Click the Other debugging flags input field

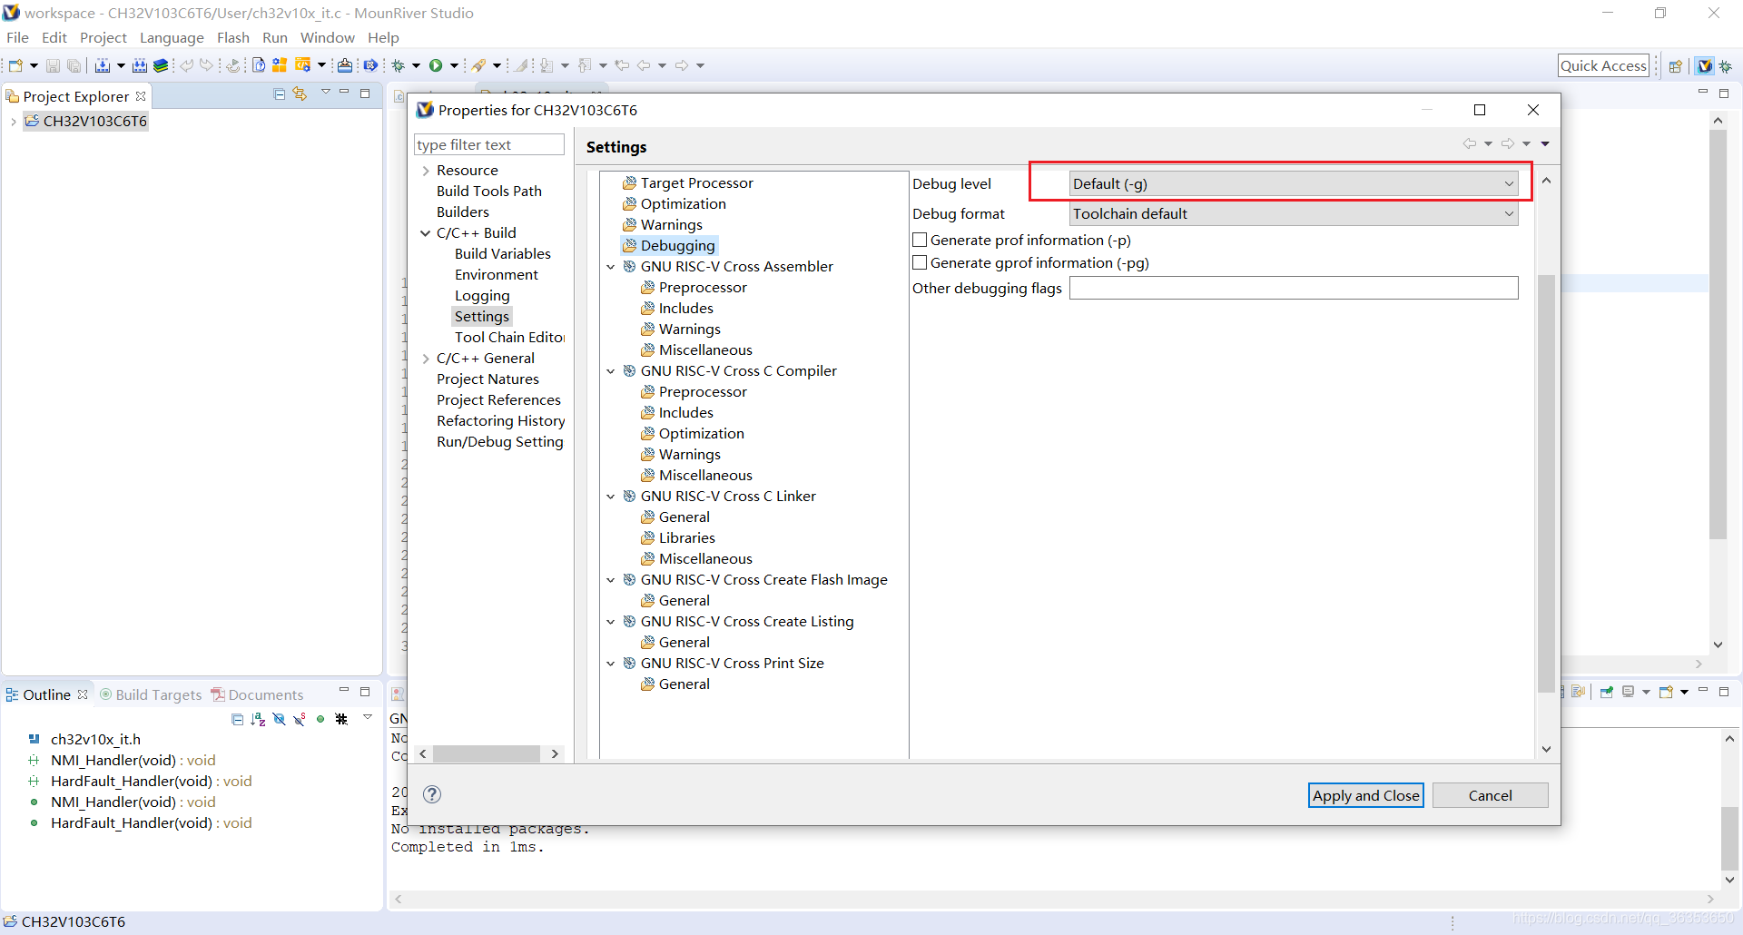(1294, 288)
